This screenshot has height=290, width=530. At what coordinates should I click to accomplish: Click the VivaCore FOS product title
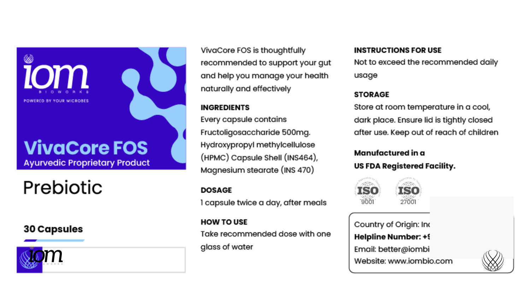pos(86,148)
